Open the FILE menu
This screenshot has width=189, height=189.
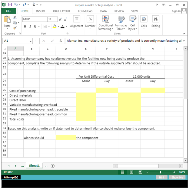7,11
